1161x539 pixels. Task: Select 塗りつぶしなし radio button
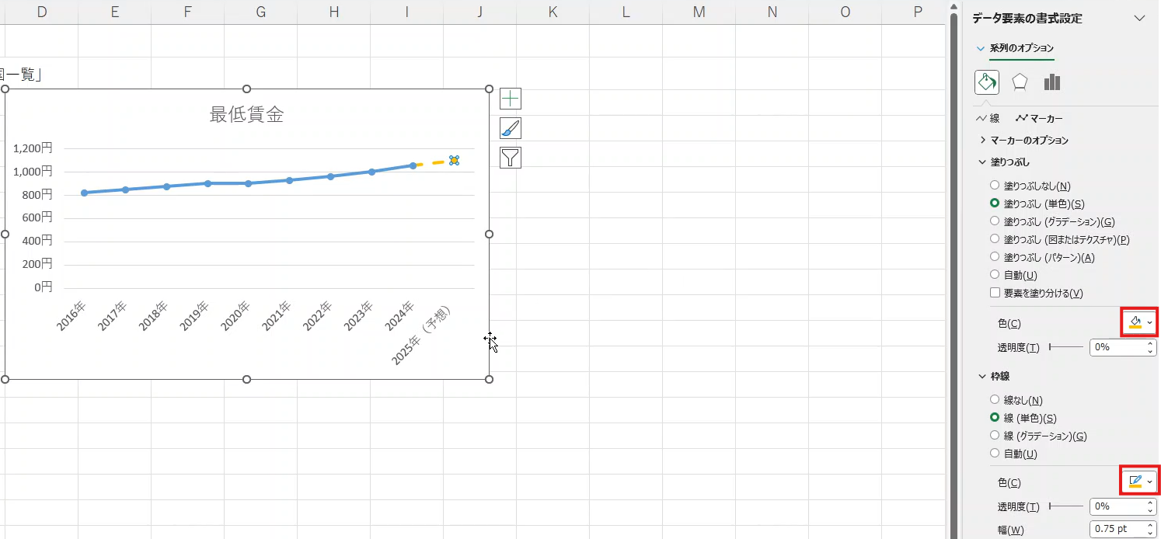point(995,186)
